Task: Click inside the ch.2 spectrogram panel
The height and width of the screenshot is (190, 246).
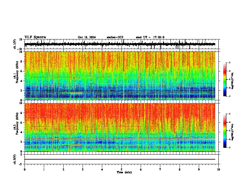Action: 120,127
